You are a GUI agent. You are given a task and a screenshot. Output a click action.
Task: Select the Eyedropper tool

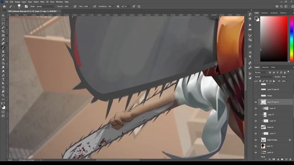pyautogui.click(x=3, y=39)
